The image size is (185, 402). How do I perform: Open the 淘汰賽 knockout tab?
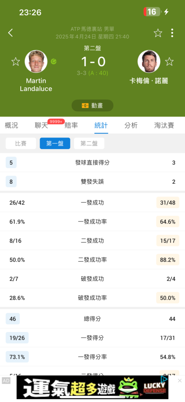[x=164, y=125]
